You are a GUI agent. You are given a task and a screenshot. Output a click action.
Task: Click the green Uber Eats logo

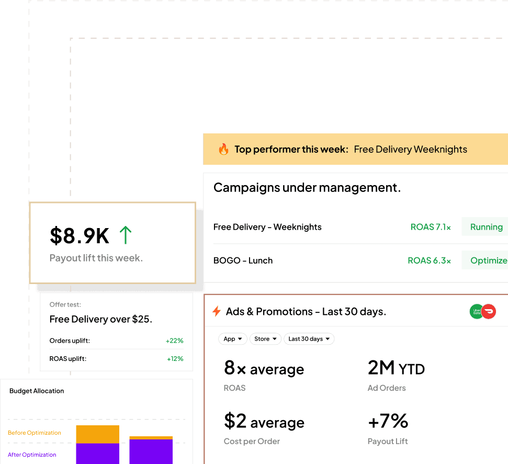point(477,312)
